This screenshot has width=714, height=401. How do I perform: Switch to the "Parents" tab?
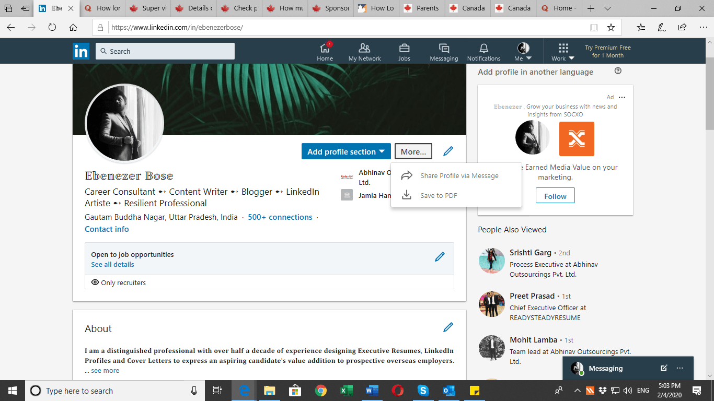422,8
